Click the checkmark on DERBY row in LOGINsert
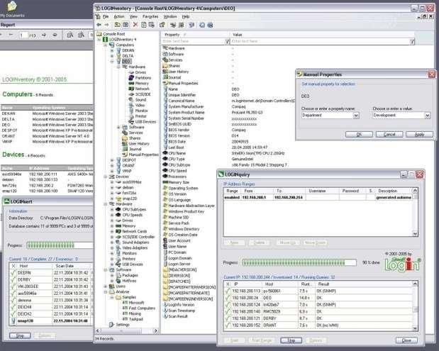This screenshot has width=439, height=351. [13, 279]
